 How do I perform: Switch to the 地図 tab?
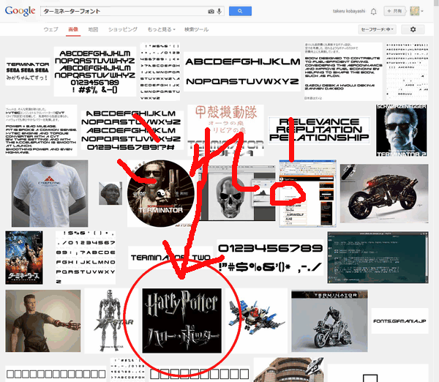click(x=93, y=29)
